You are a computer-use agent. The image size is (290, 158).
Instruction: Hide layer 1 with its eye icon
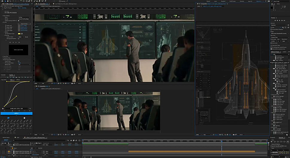pos(1,145)
